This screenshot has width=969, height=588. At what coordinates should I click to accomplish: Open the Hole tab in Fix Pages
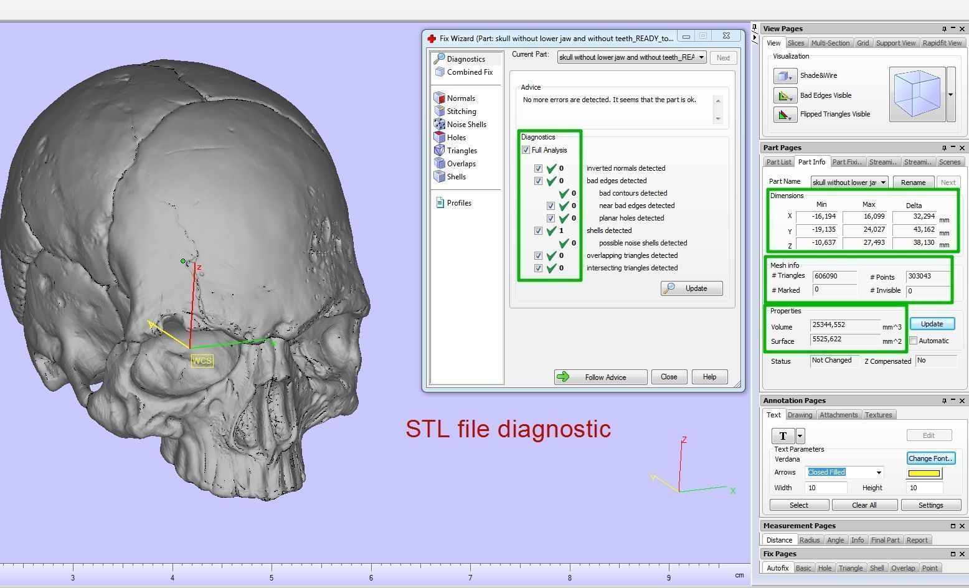point(825,568)
